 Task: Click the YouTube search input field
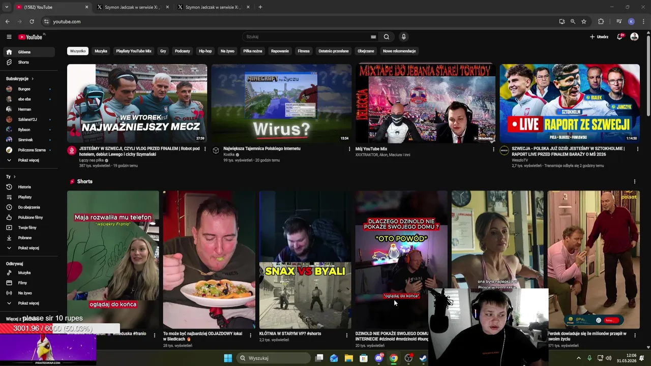pyautogui.click(x=308, y=37)
